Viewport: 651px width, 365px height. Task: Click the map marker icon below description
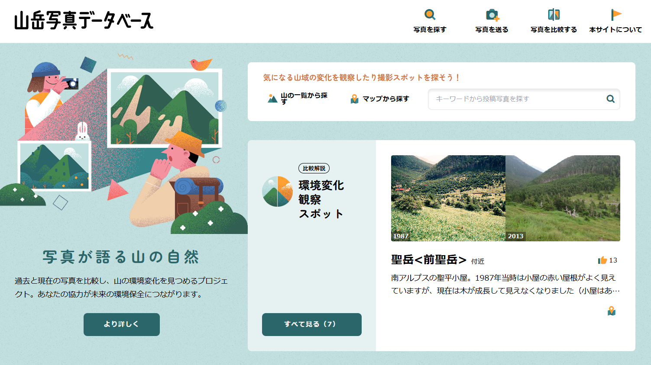(x=612, y=311)
